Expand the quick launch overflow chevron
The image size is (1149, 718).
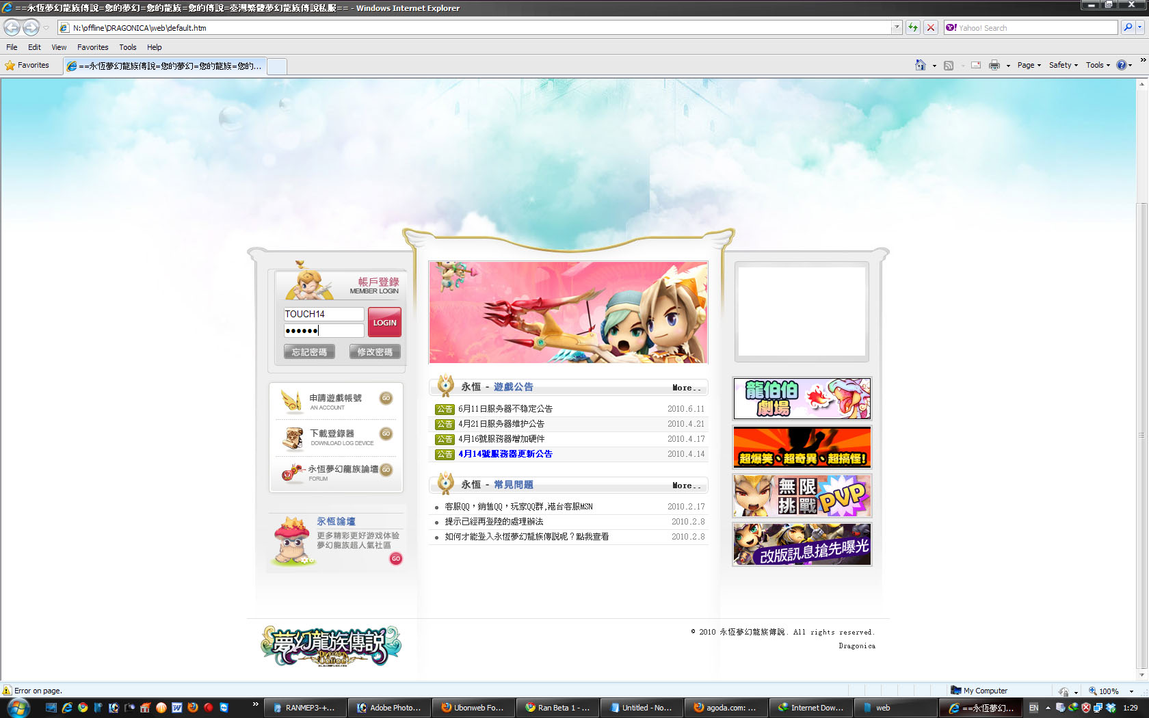tap(256, 704)
